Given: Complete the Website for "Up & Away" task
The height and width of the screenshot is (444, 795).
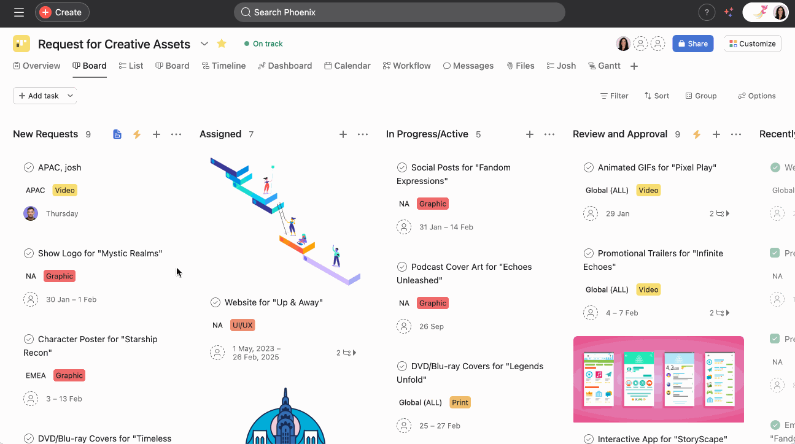Looking at the screenshot, I should pyautogui.click(x=215, y=302).
